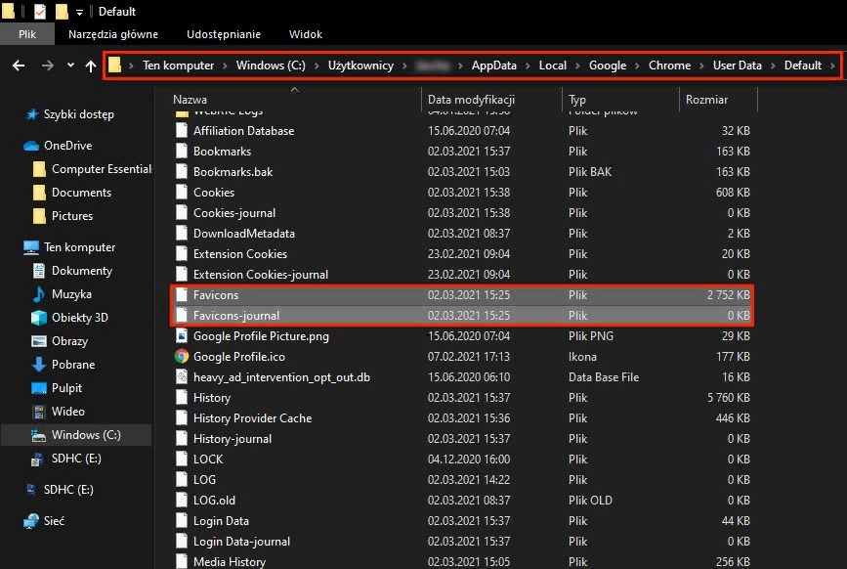Select the Bookmarks file
The image size is (847, 569).
[x=222, y=152]
